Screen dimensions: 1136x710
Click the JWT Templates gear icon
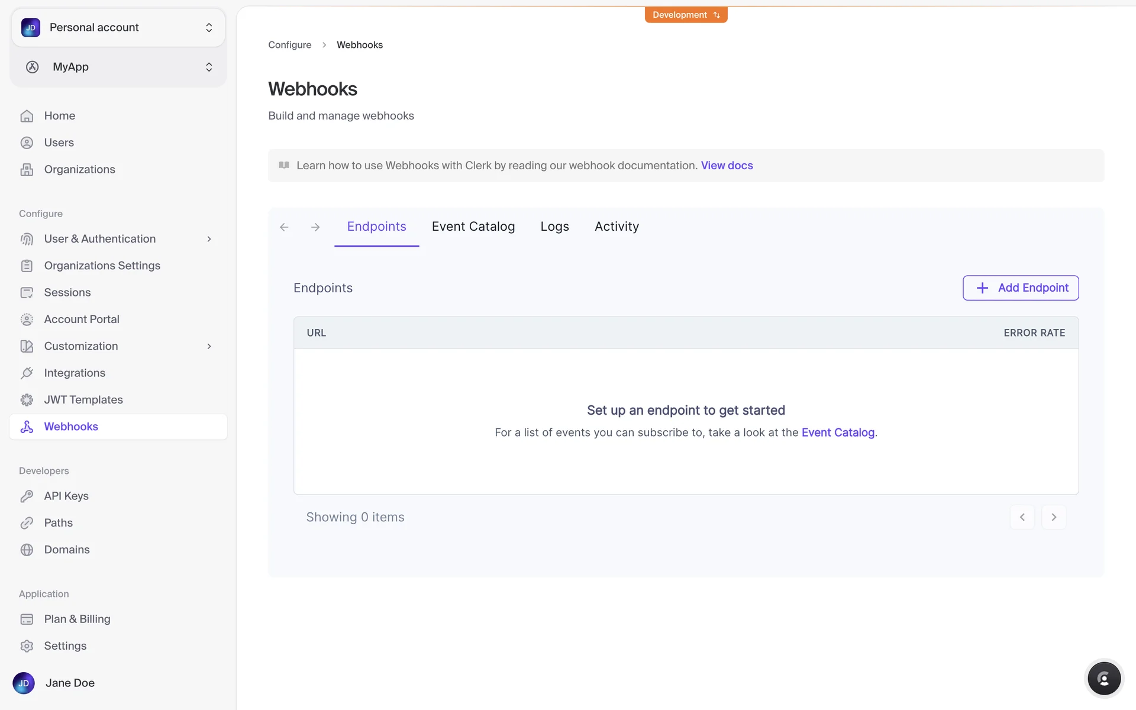[27, 400]
